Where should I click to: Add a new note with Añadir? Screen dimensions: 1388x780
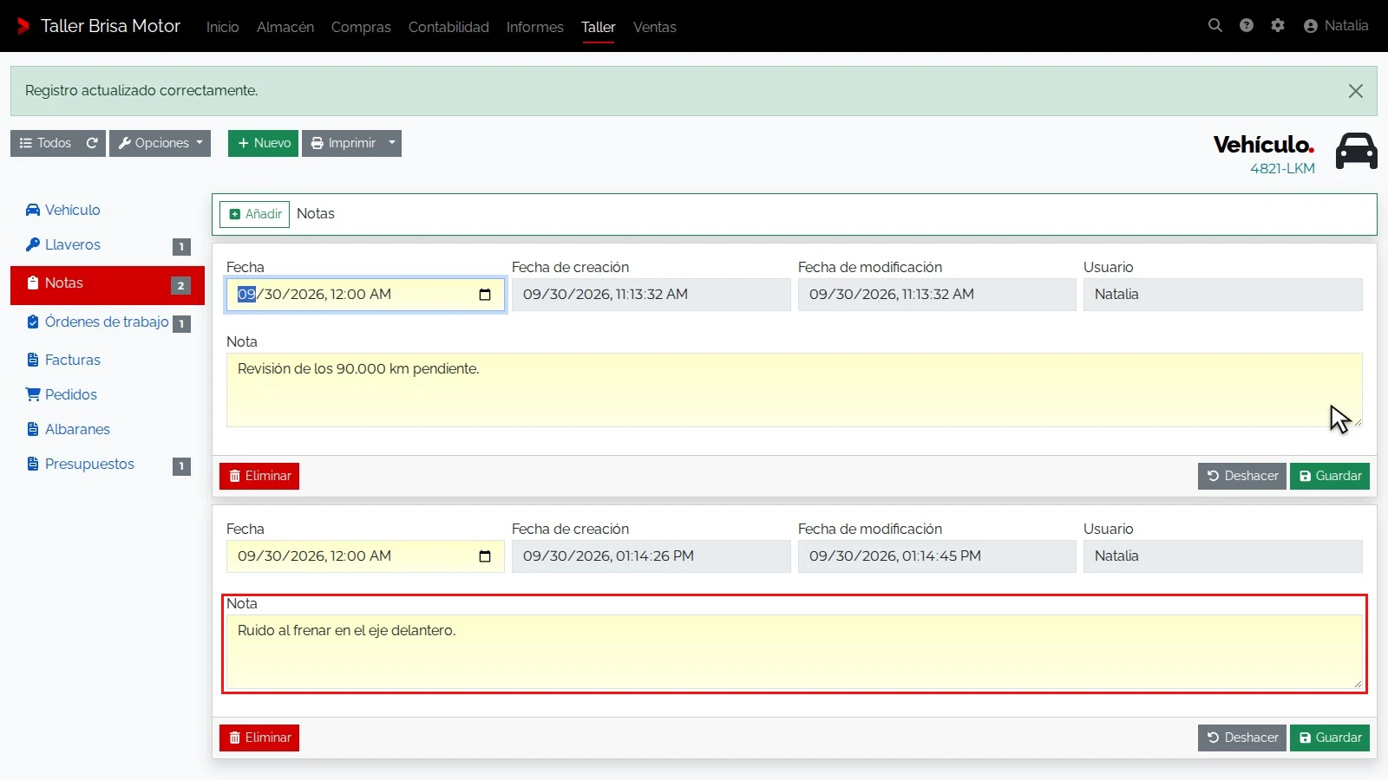tap(255, 214)
